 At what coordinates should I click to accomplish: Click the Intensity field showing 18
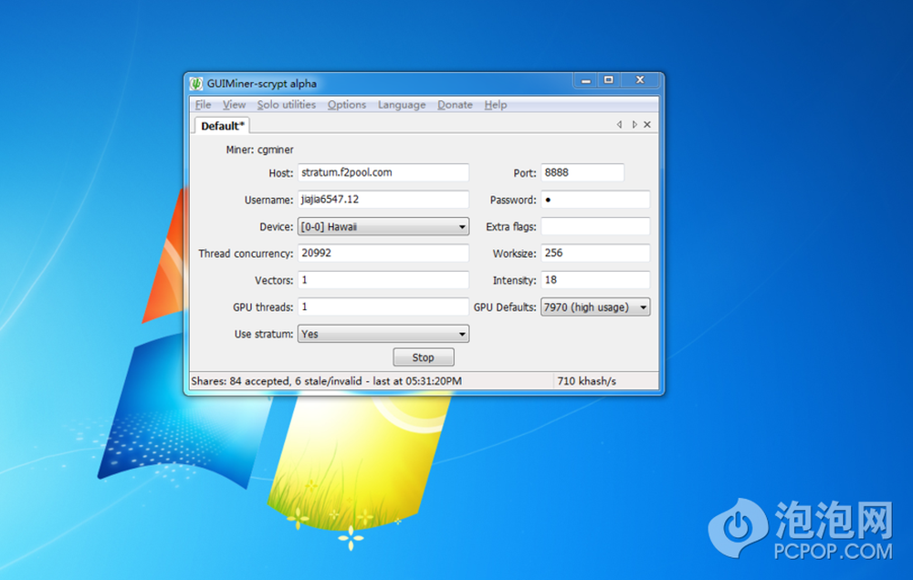click(595, 280)
